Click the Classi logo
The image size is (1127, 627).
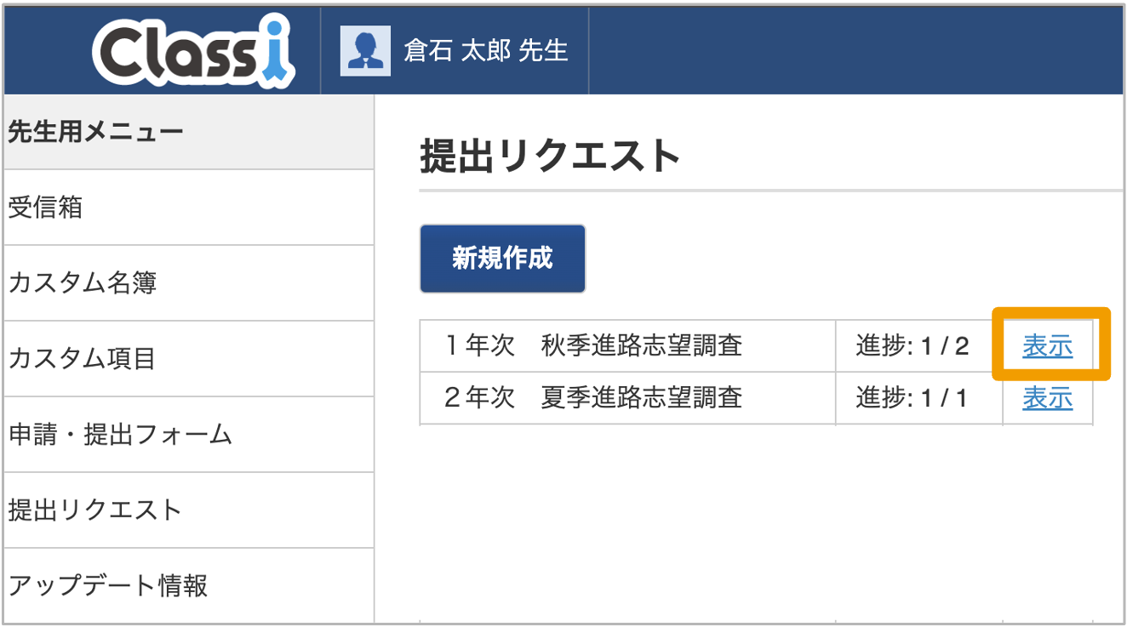point(193,51)
